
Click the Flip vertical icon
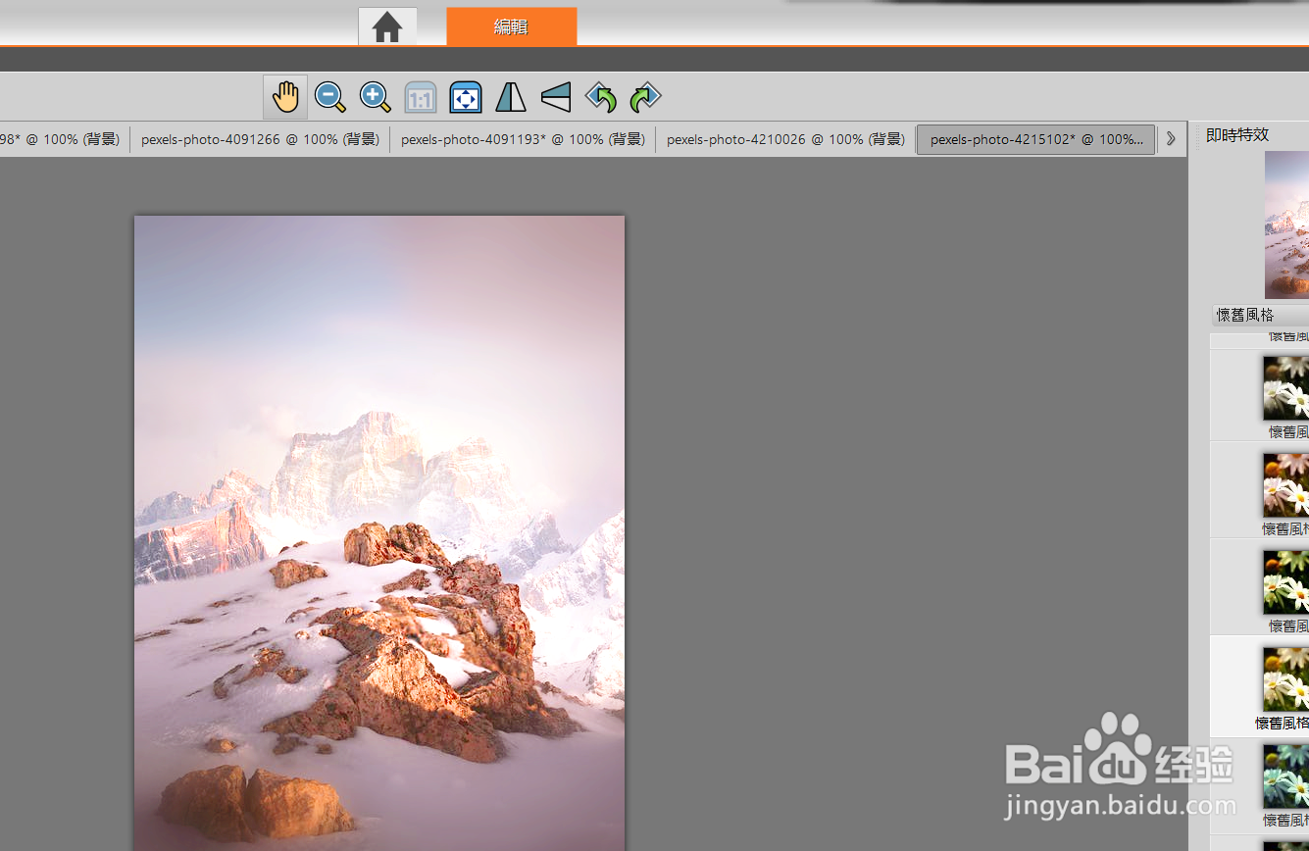coord(556,97)
